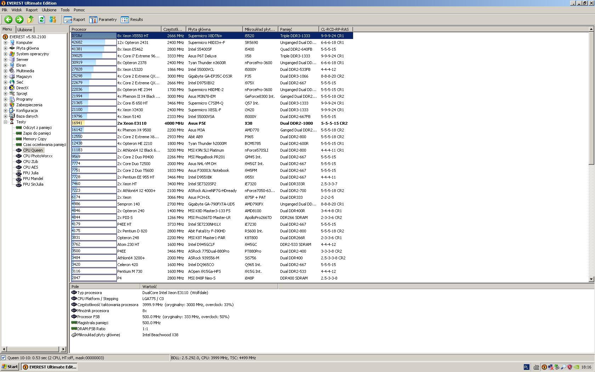This screenshot has height=372, width=595.
Task: Select the 8x Xeon X5550 HT result row
Action: [x=133, y=36]
